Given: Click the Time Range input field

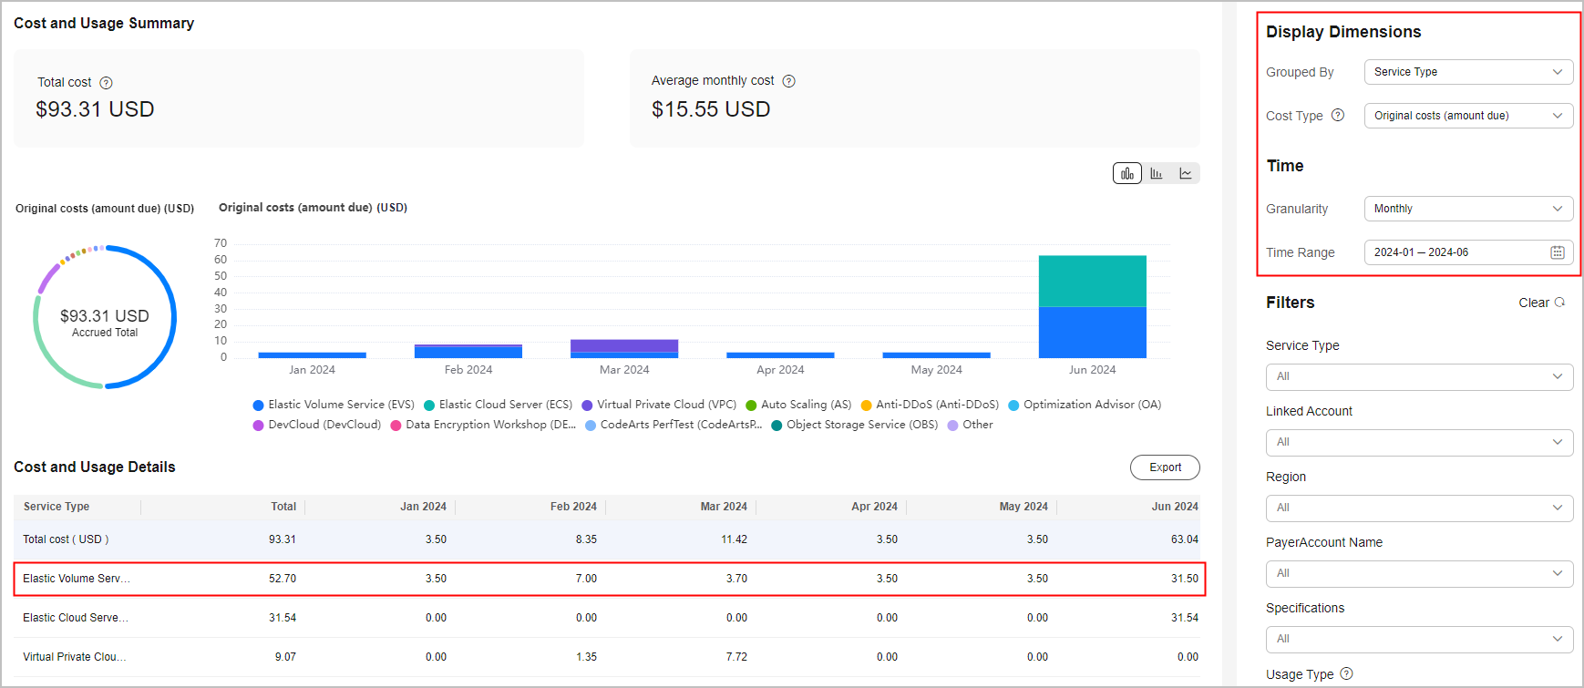Looking at the screenshot, I should point(1468,252).
